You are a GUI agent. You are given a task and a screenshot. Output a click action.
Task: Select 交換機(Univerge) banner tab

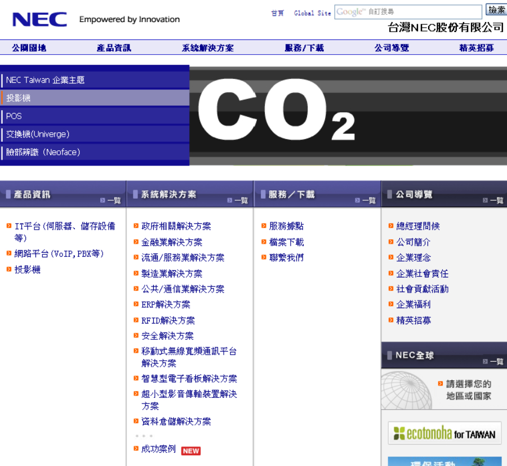[95, 134]
